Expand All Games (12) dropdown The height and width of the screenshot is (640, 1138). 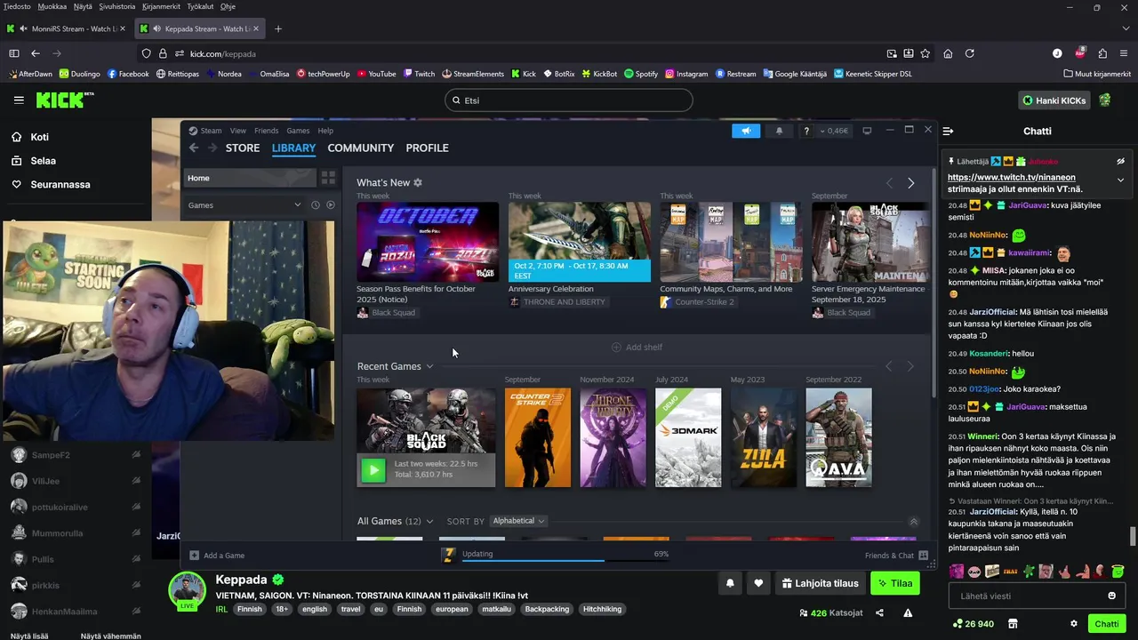point(429,522)
